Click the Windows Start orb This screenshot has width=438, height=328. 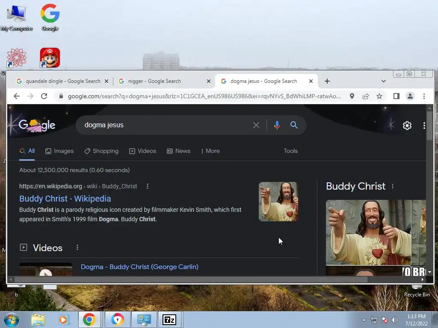coord(12,319)
